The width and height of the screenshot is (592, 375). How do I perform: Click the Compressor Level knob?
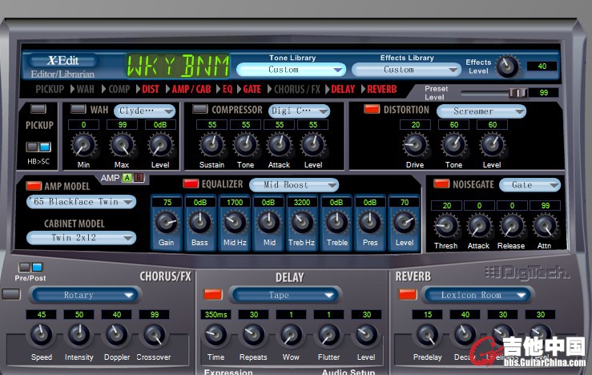pos(313,145)
